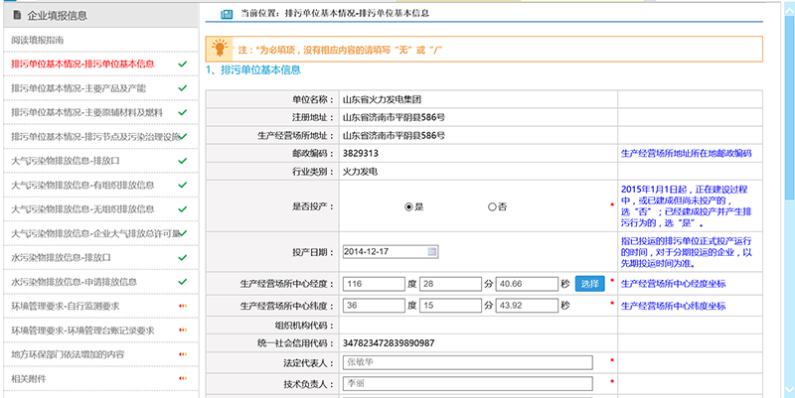The image size is (795, 398).
Task: Click green checkmark beside 大气污染物排放信息-排放口
Action: pos(182,161)
